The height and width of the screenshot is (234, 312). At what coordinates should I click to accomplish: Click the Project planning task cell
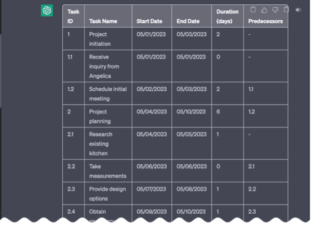tap(108, 116)
